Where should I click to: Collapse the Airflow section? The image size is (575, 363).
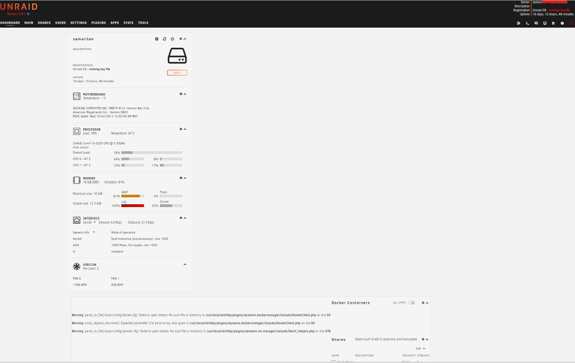(x=185, y=264)
